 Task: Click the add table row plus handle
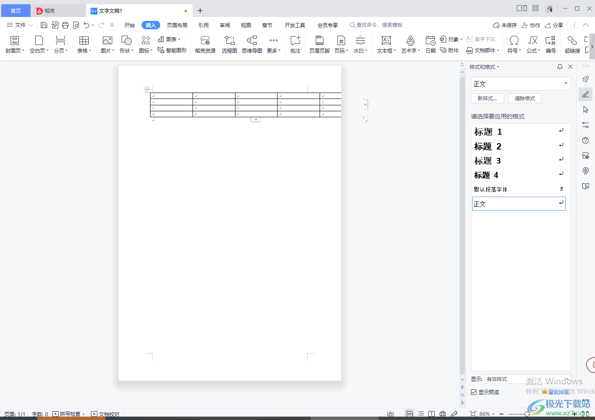tap(256, 120)
